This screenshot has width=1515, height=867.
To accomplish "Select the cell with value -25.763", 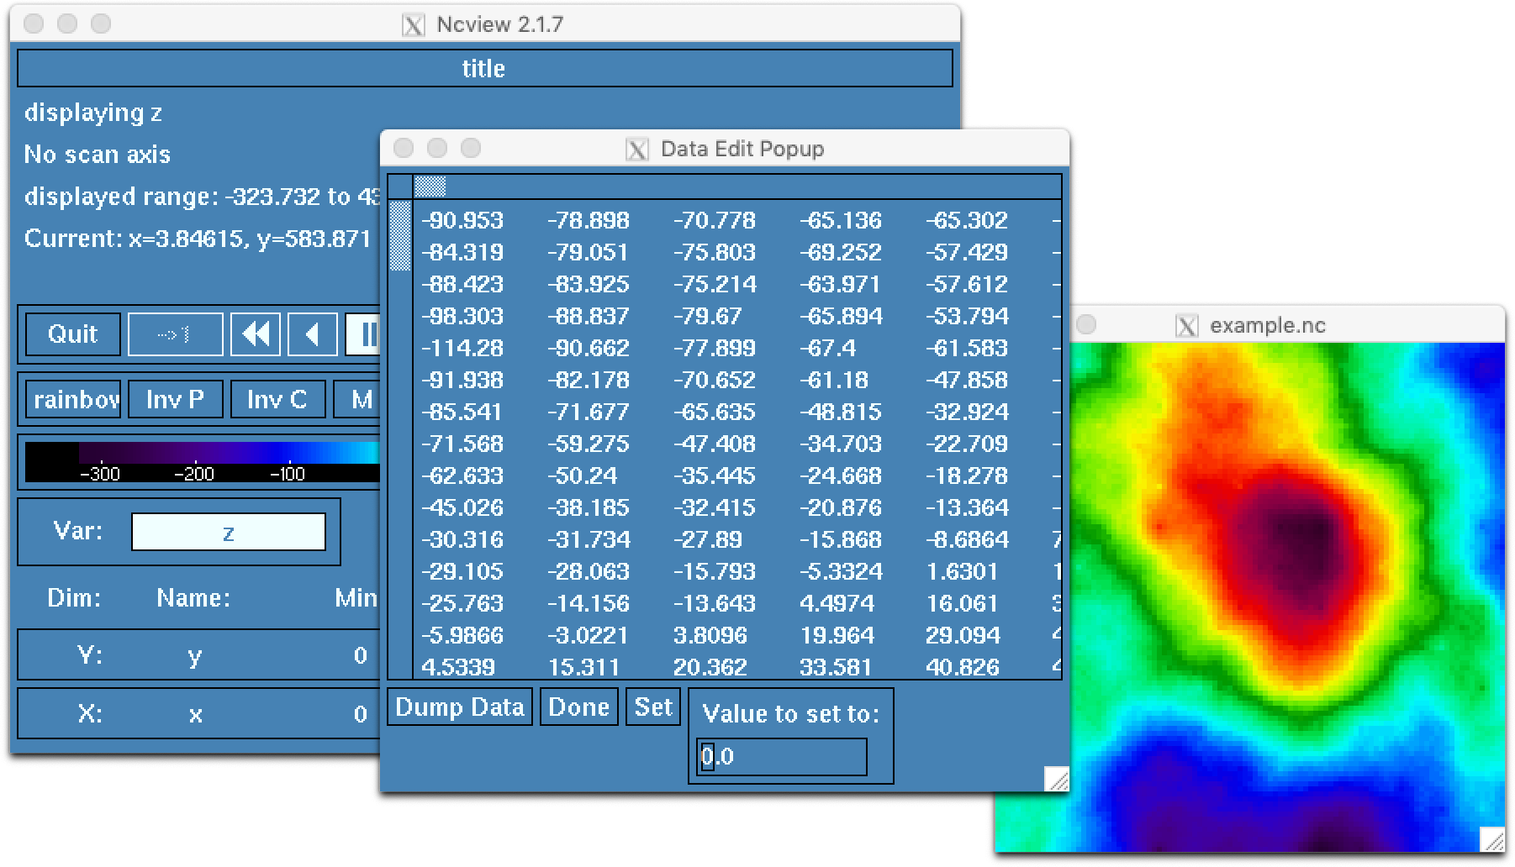I will coord(462,603).
